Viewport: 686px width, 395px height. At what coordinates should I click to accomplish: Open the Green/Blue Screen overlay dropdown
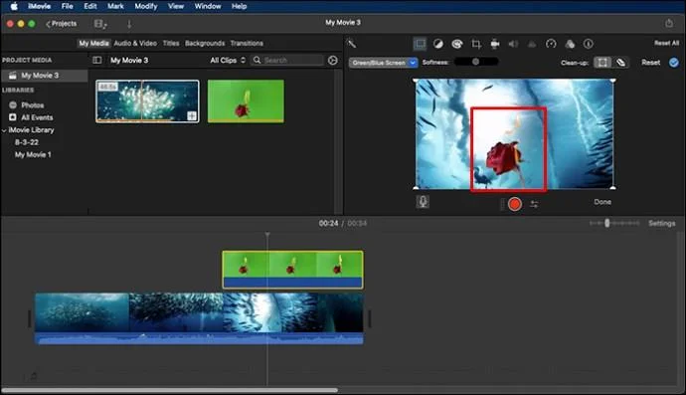[383, 63]
